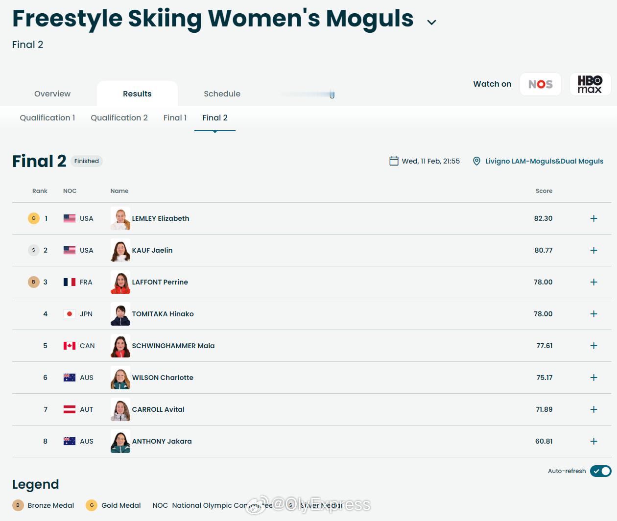
Task: Click the NOS broadcaster logo
Action: (540, 84)
